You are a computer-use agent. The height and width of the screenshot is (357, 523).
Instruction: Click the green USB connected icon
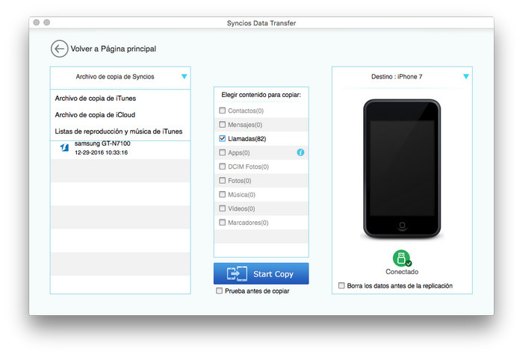[x=402, y=258]
